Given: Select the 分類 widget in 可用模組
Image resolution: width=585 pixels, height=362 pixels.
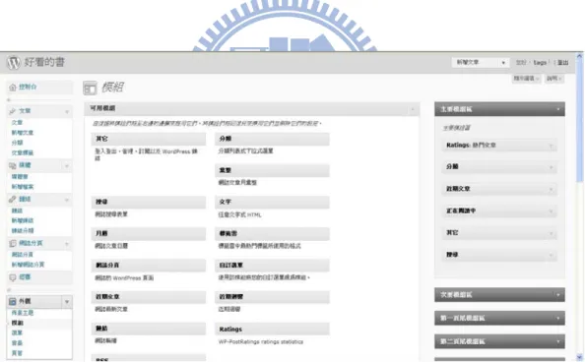Looking at the screenshot, I should point(272,139).
